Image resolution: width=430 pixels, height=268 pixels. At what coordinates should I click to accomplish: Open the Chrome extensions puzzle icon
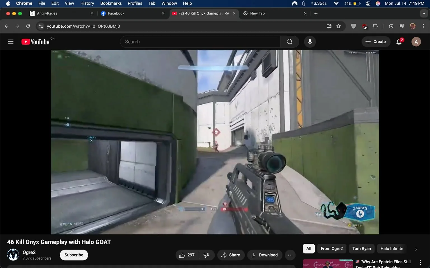coord(375,26)
